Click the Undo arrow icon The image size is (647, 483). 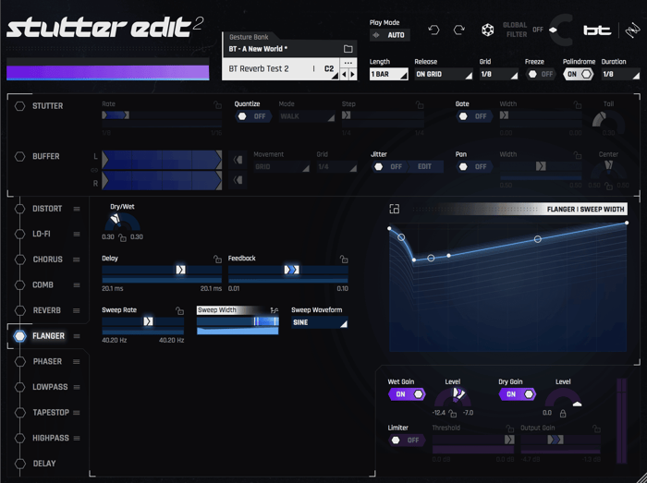tap(433, 30)
